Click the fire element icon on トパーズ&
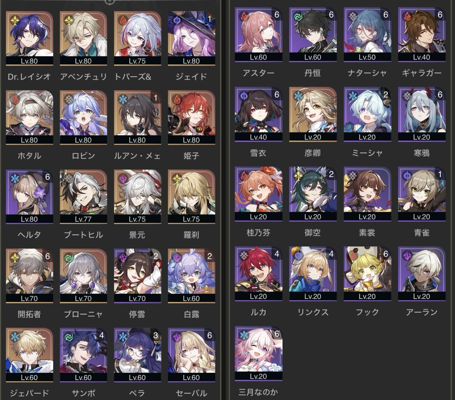This screenshot has width=455, height=400. [x=123, y=20]
